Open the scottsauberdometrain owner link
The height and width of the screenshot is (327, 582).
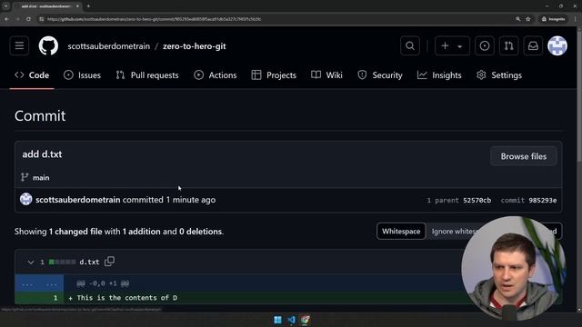[x=109, y=46]
